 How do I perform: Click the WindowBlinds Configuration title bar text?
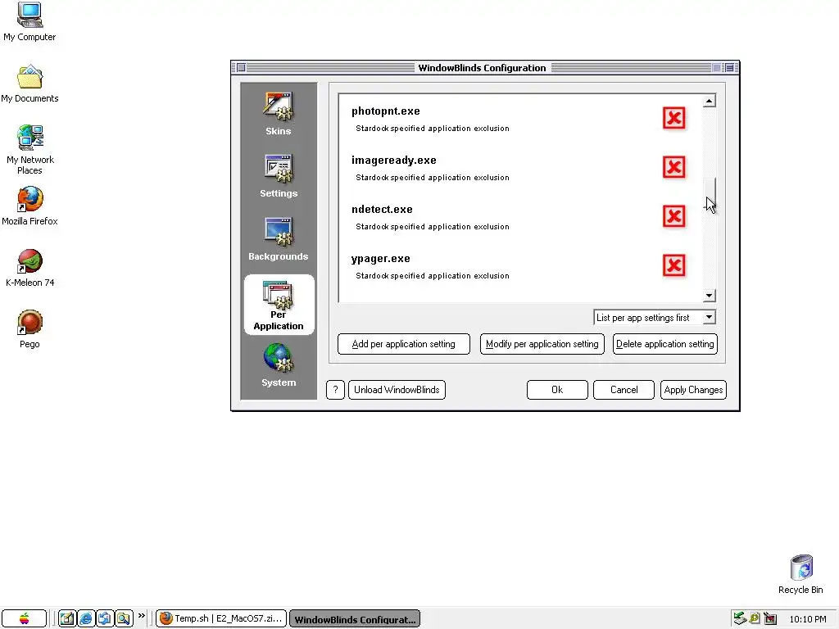(482, 68)
